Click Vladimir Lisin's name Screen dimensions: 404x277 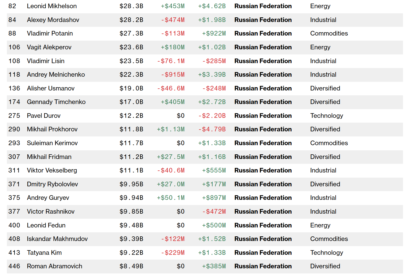coord(46,61)
